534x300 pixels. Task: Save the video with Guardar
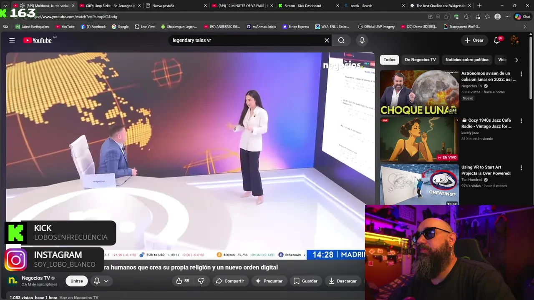click(305, 281)
